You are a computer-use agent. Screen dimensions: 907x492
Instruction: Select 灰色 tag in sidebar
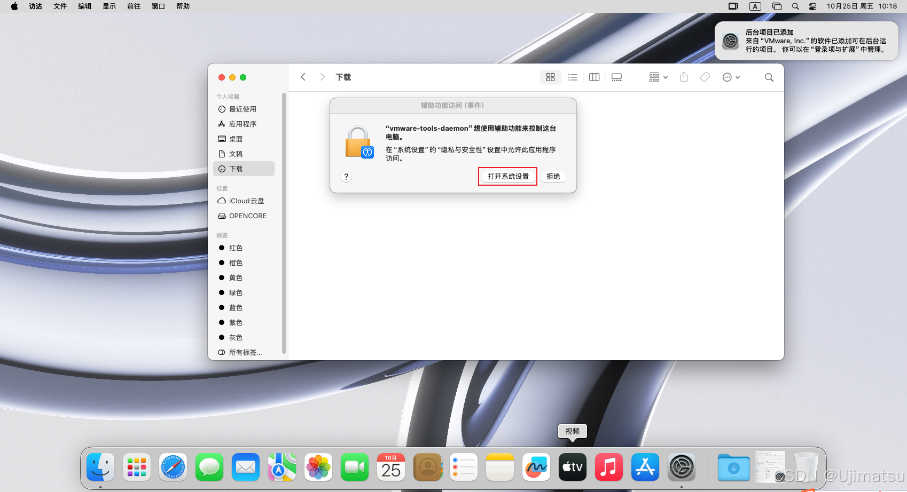point(244,337)
